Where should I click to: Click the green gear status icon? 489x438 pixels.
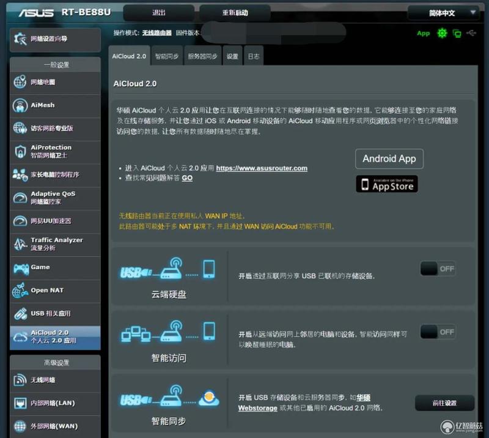tap(442, 33)
